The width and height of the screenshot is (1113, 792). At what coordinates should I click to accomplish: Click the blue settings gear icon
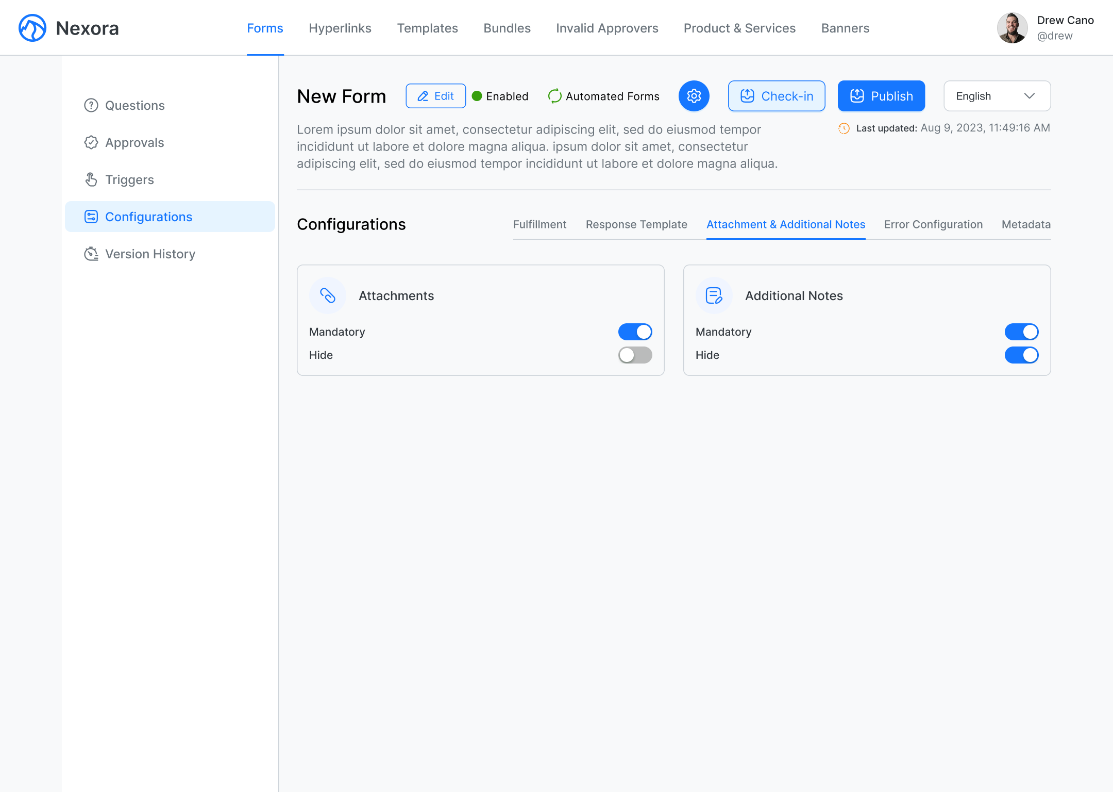point(694,96)
